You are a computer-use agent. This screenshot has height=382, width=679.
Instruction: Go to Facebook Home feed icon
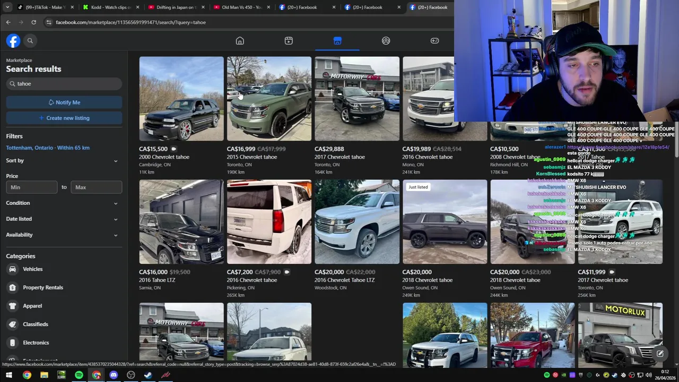click(x=240, y=41)
